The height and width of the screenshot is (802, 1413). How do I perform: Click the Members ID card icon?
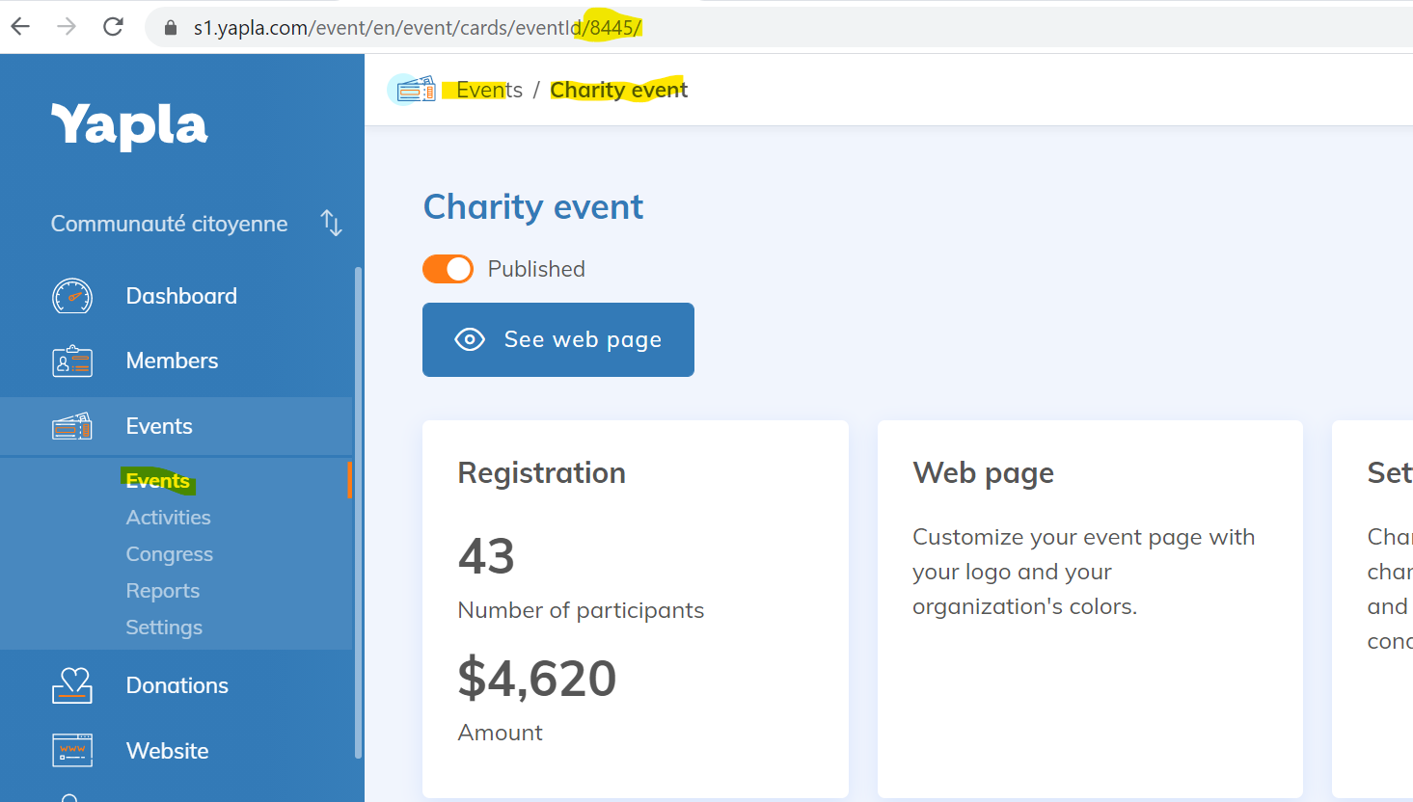click(72, 361)
